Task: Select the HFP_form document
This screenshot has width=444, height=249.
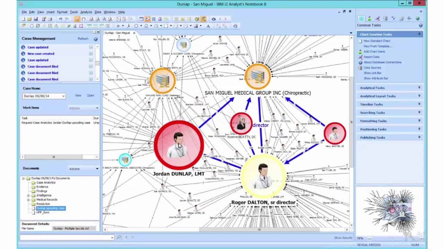Action: [x=43, y=212]
